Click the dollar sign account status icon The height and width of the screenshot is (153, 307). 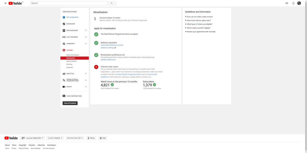pyautogui.click(x=95, y=19)
